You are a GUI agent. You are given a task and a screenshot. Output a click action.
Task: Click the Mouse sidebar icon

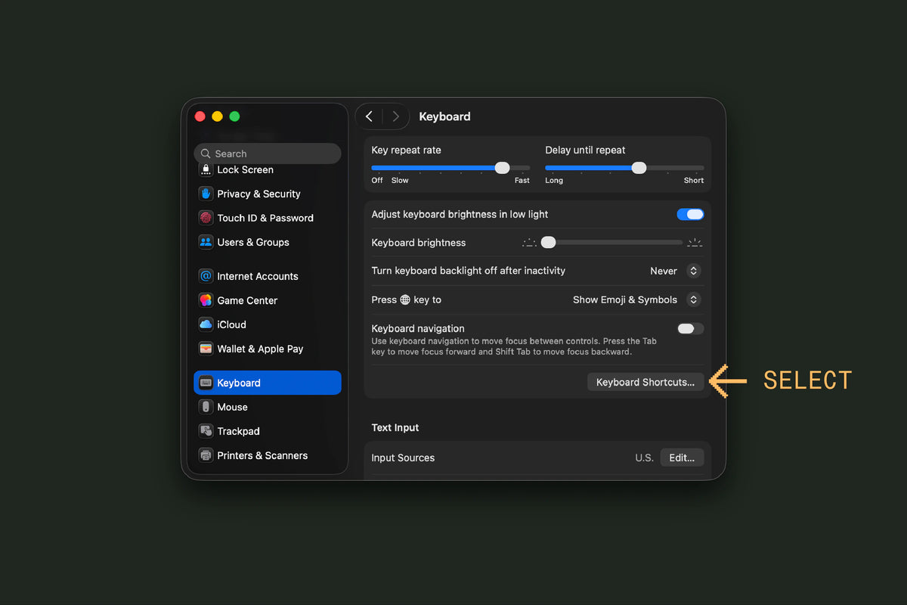(206, 407)
